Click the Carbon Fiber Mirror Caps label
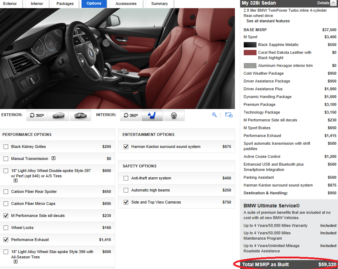 33,204
